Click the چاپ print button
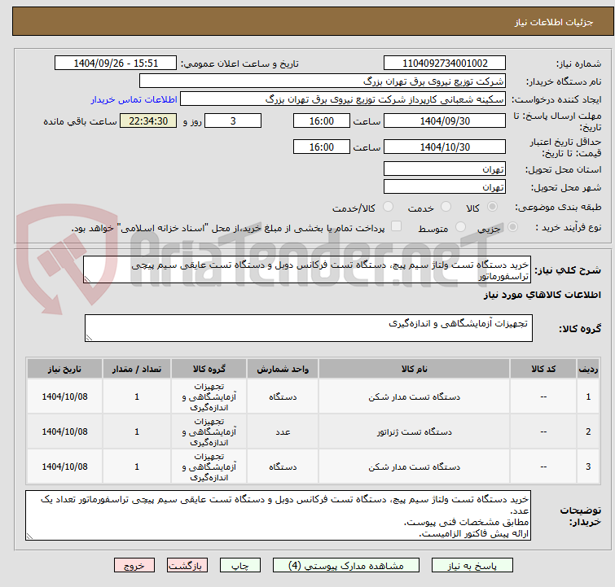 240,566
